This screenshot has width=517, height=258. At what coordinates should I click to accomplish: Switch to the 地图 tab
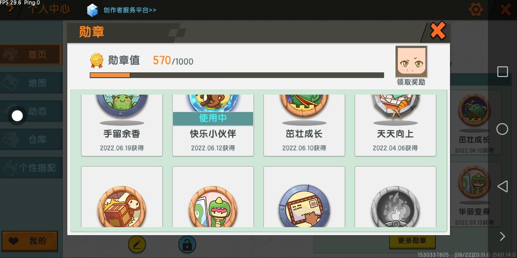(31, 83)
